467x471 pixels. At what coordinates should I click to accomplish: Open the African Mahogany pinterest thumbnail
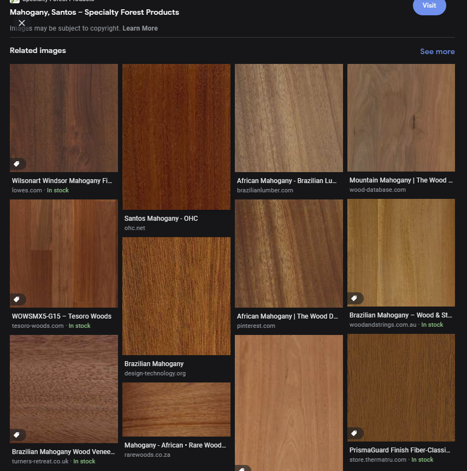tap(288, 253)
